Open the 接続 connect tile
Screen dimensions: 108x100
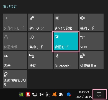(x=40, y=60)
